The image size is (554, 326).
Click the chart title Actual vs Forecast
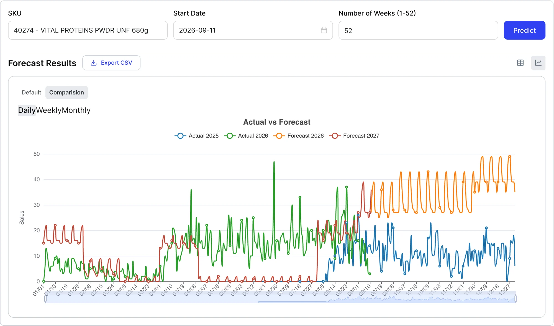tap(277, 122)
